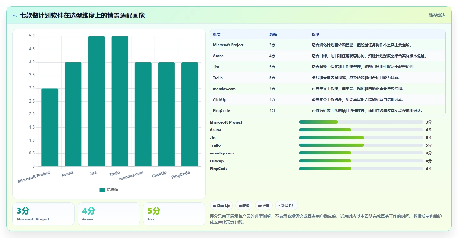The image size is (458, 238).
Task: Click the PingCode bar in chart
Action: (x=190, y=114)
